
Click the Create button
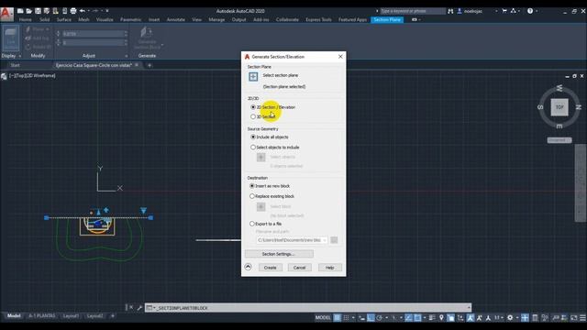tap(270, 268)
